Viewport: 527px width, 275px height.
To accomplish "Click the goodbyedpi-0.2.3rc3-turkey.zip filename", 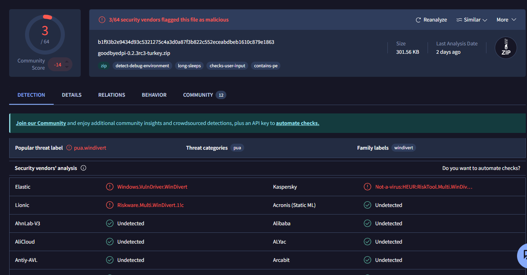I will click(x=134, y=53).
